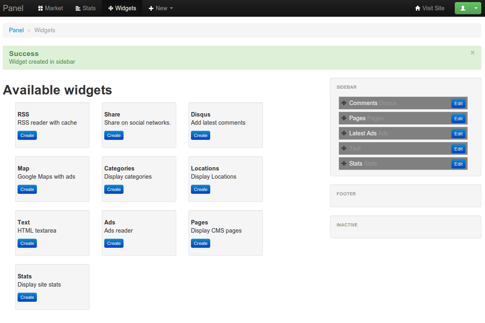
Task: Create a new RSS widget
Action: pyautogui.click(x=27, y=135)
